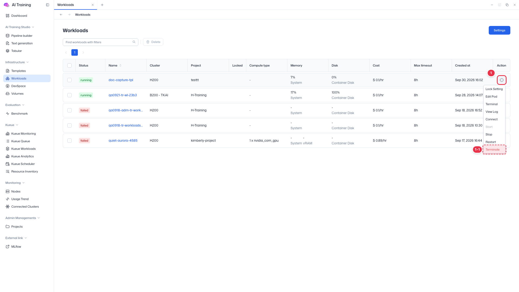
Task: Open the Text generation icon
Action: coord(8,43)
